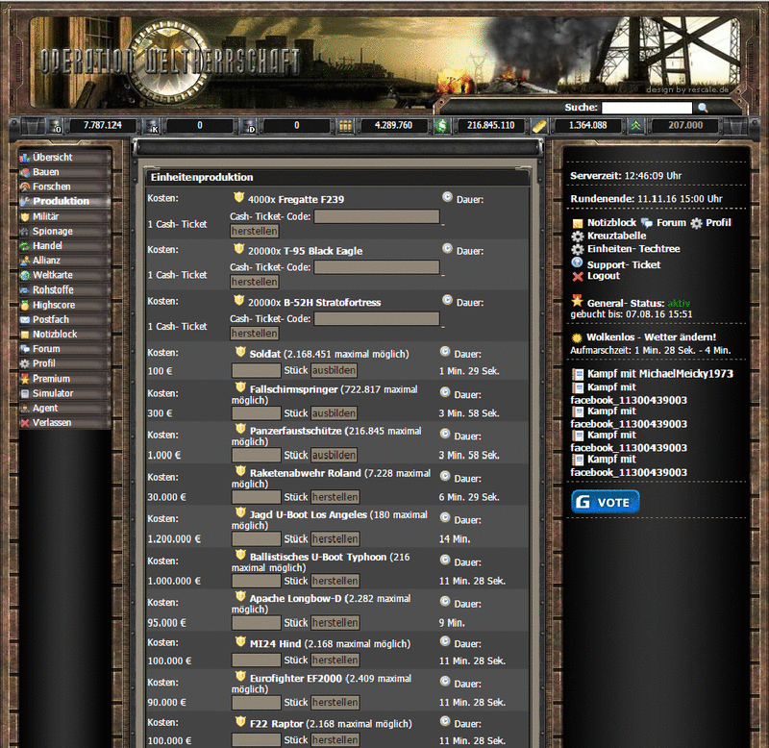The width and height of the screenshot is (769, 748).
Task: Click the green dollar icon in resource bar
Action: click(442, 125)
